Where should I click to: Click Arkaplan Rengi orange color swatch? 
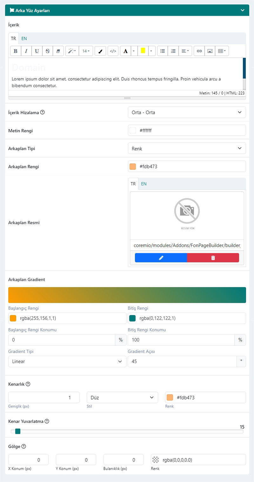(133, 166)
